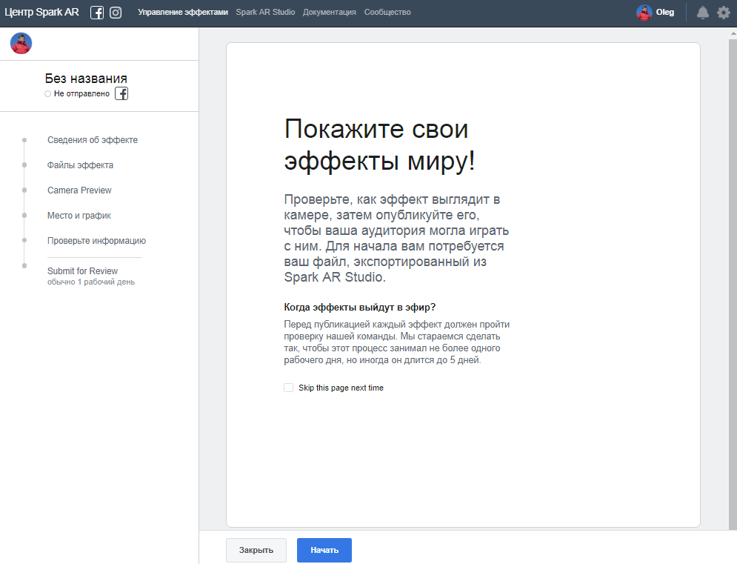Image resolution: width=737 pixels, height=564 pixels.
Task: Select 'Проверьте информацию' step
Action: [x=96, y=241]
